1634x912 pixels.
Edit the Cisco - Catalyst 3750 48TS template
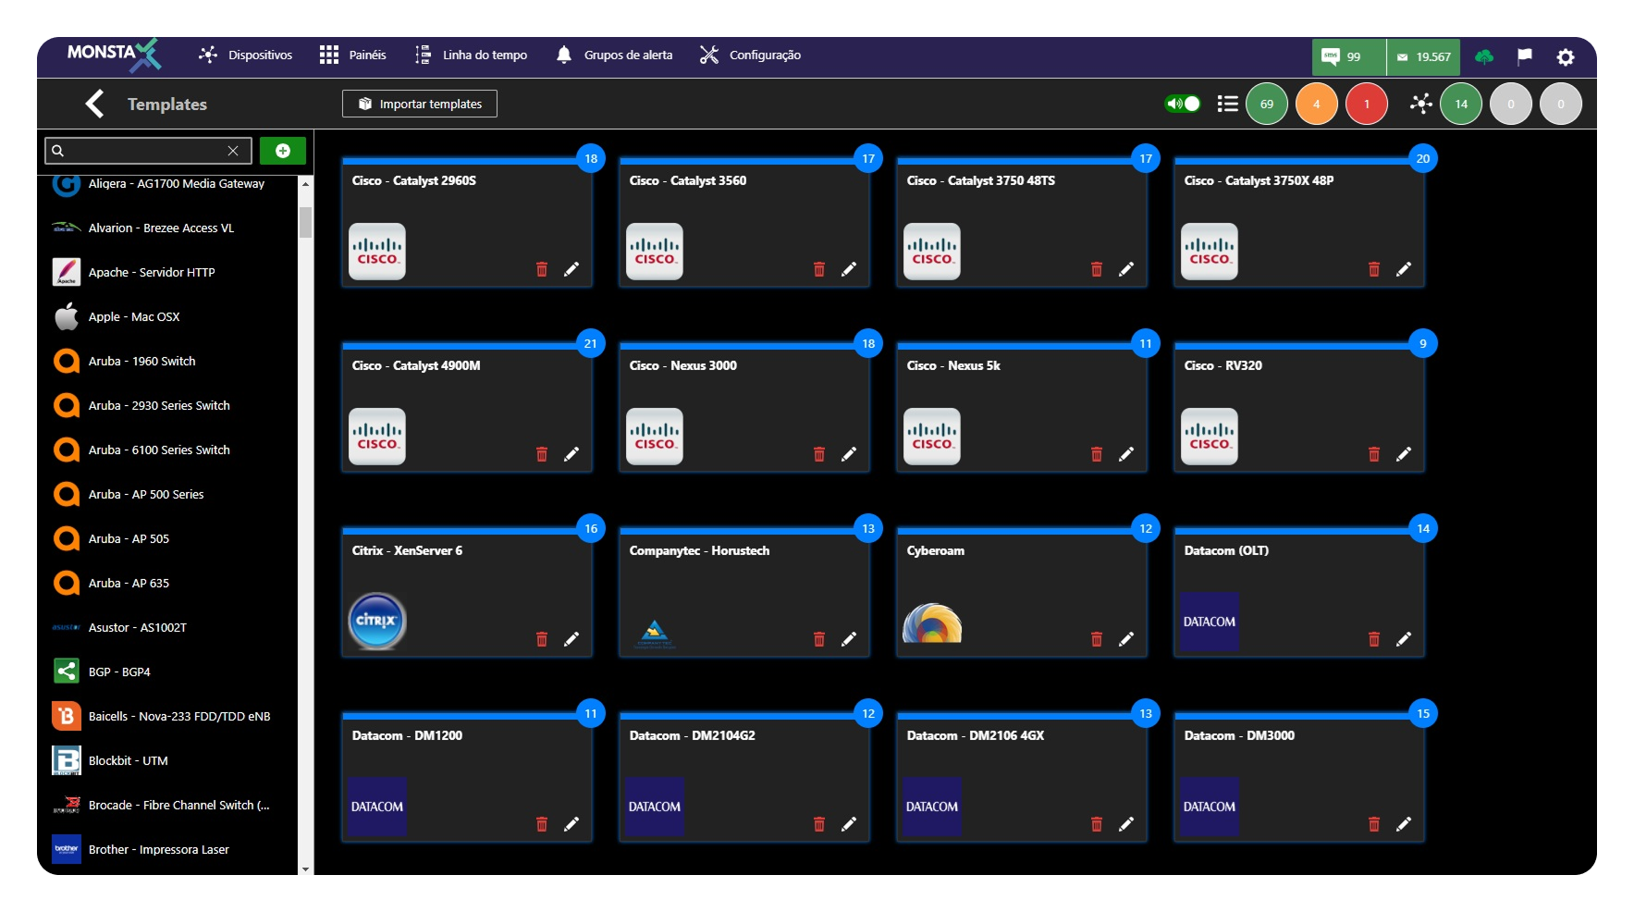[1126, 269]
